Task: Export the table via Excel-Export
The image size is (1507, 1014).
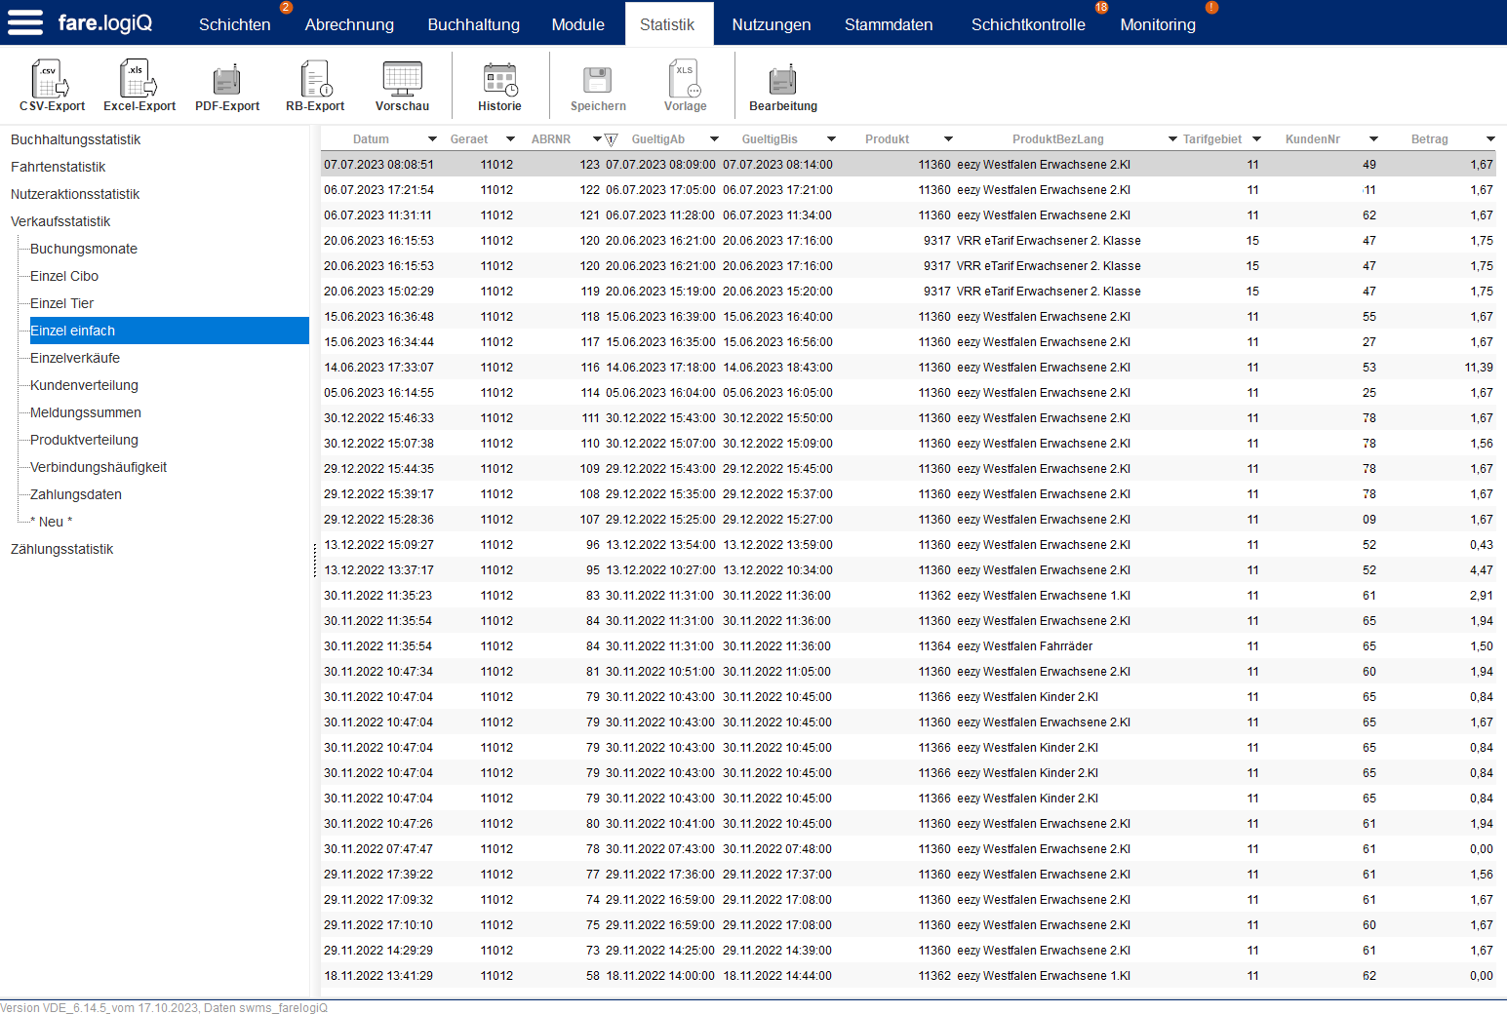Action: click(x=139, y=80)
